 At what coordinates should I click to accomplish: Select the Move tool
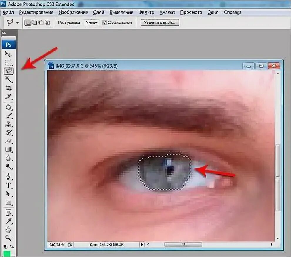pyautogui.click(x=8, y=54)
